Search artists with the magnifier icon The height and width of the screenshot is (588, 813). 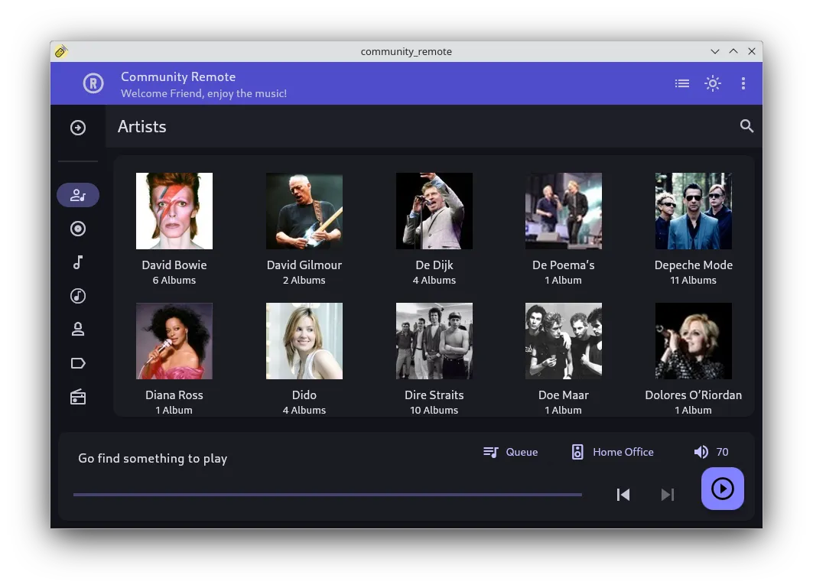click(x=746, y=126)
